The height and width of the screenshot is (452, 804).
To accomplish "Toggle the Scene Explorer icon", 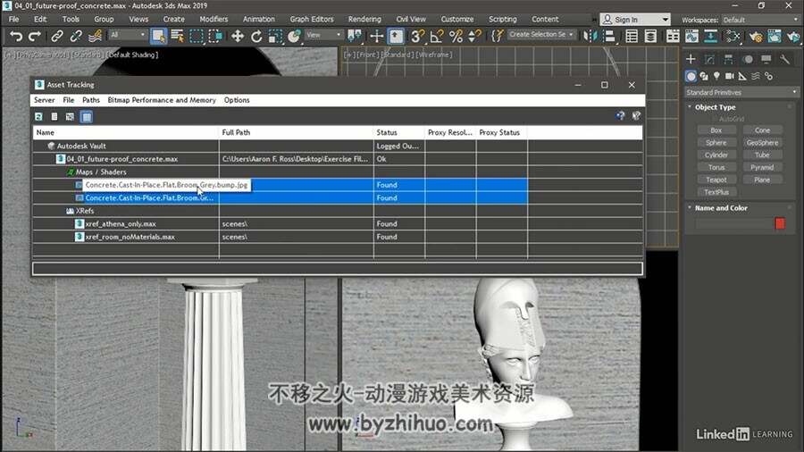I will 632,37.
